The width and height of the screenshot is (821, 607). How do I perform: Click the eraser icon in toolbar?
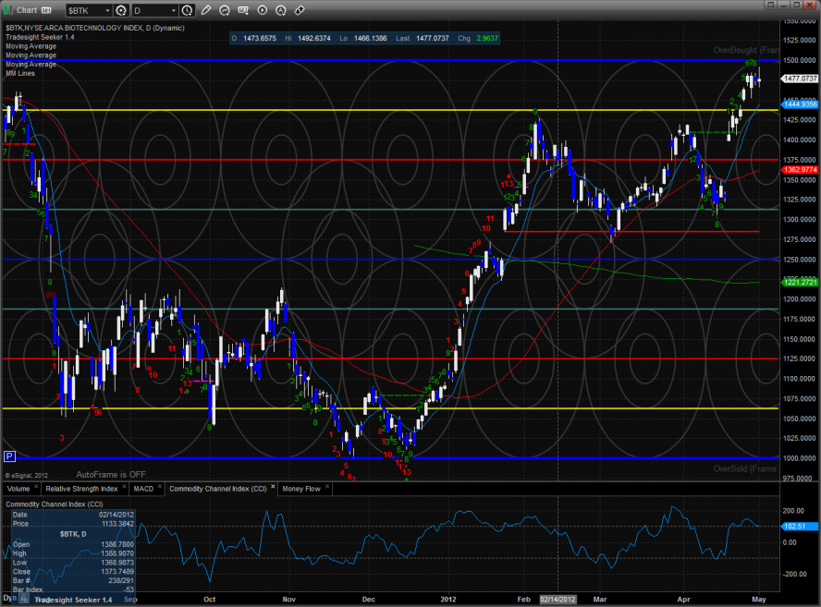[300, 10]
